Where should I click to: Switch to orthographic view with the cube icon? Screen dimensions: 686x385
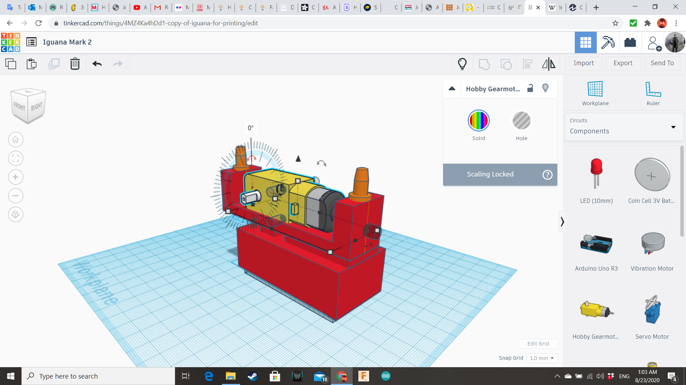[15, 215]
